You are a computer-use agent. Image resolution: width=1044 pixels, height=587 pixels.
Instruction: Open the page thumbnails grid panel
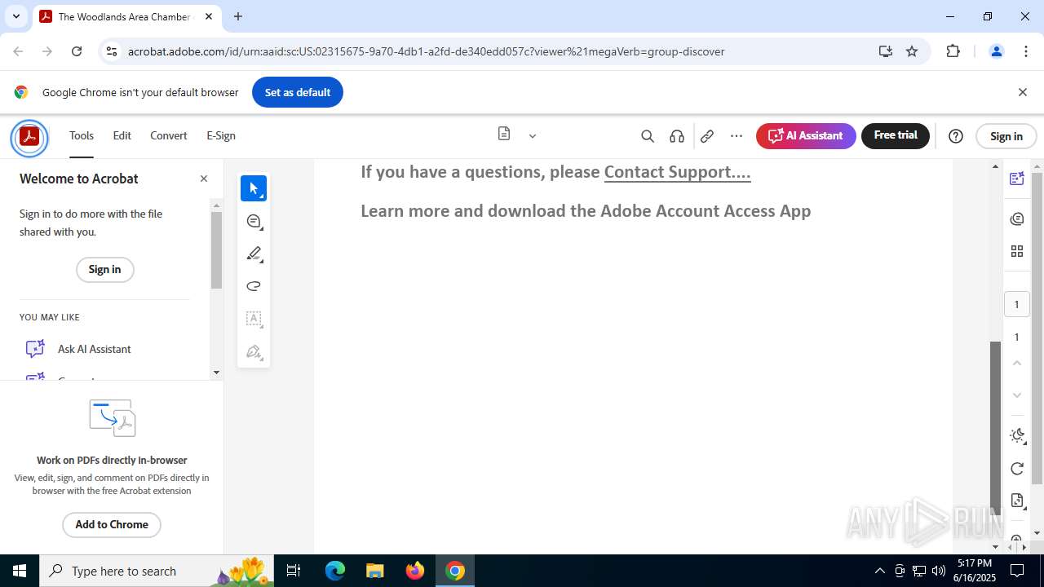click(1017, 251)
